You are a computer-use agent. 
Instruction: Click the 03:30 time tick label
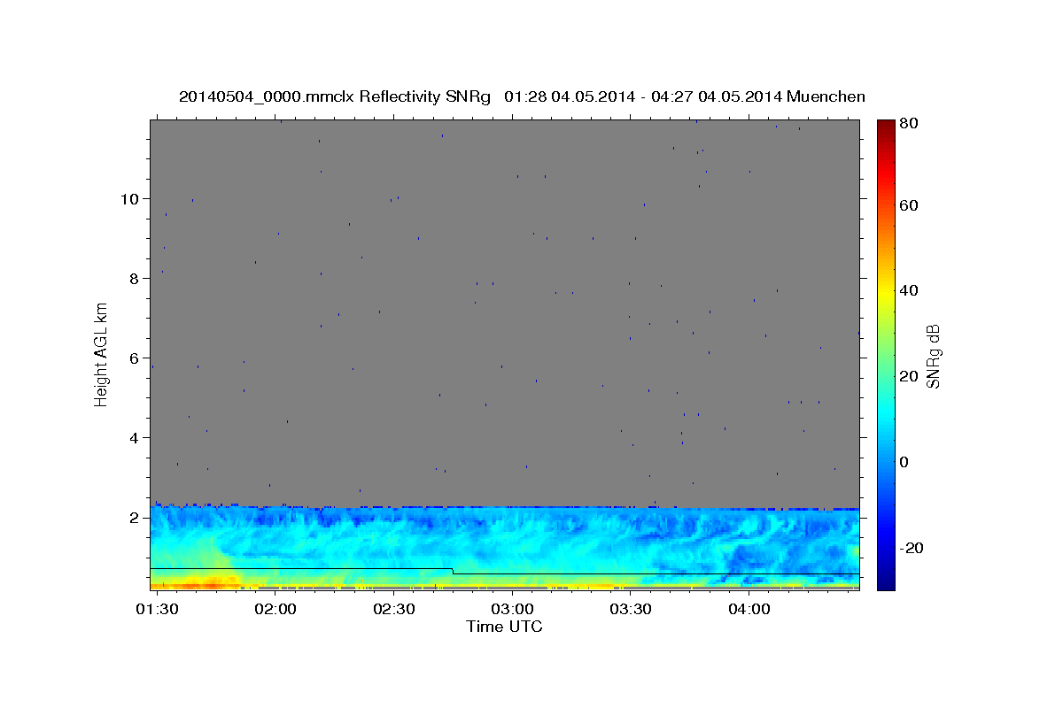point(631,609)
